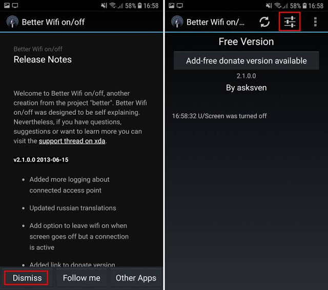Tap the 'Updated russian translations' bullet item
Screen dimensions: 328x290
tap(72, 208)
